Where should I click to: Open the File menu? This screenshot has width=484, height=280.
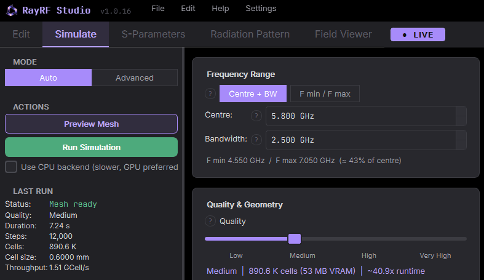(x=157, y=9)
